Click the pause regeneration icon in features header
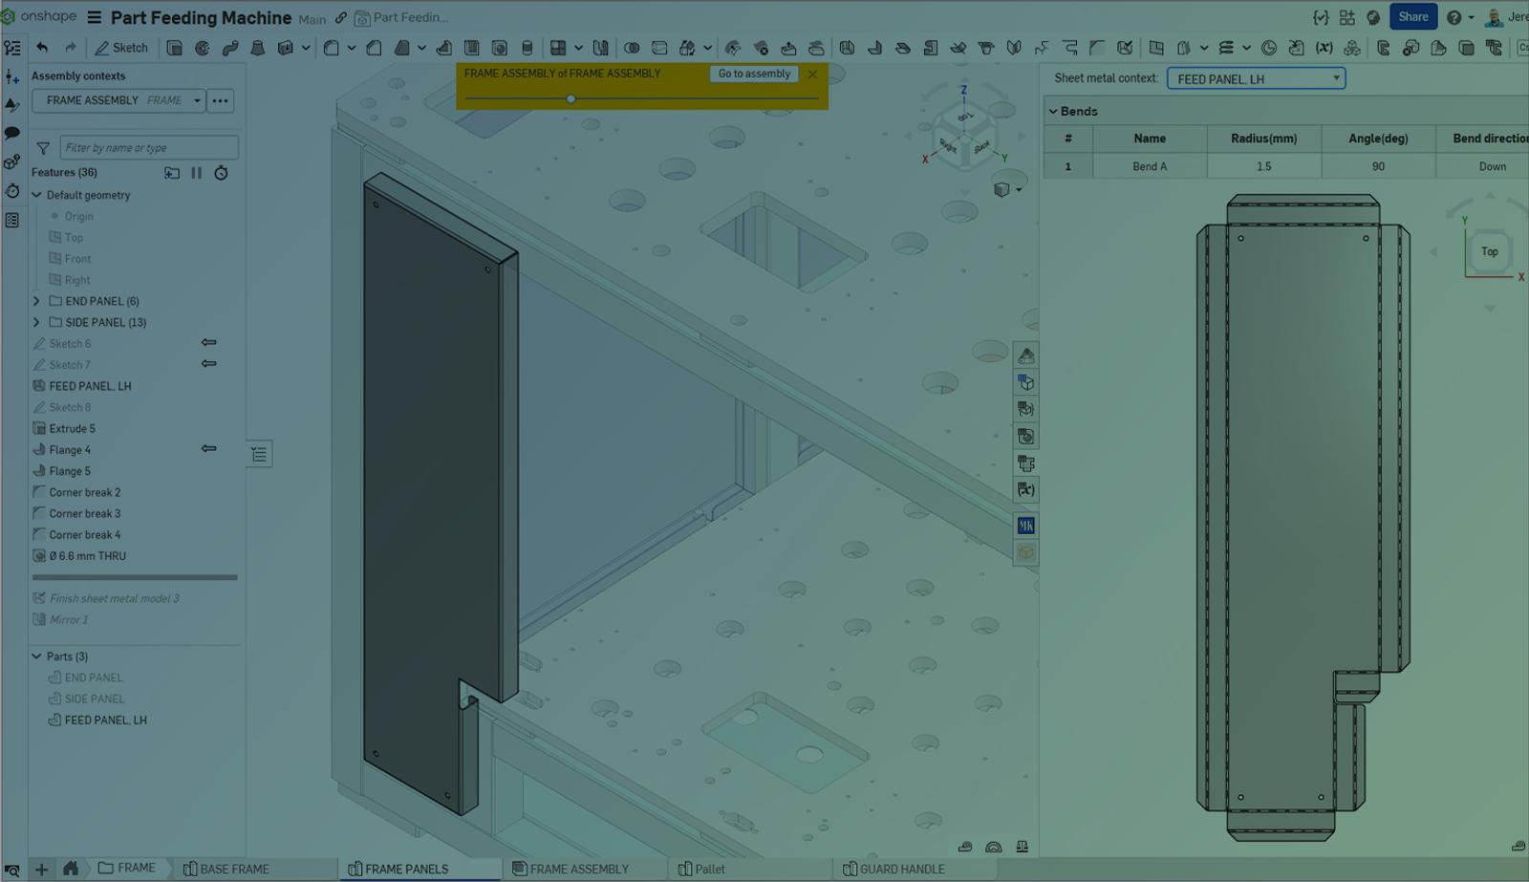This screenshot has height=882, width=1529. coord(197,173)
